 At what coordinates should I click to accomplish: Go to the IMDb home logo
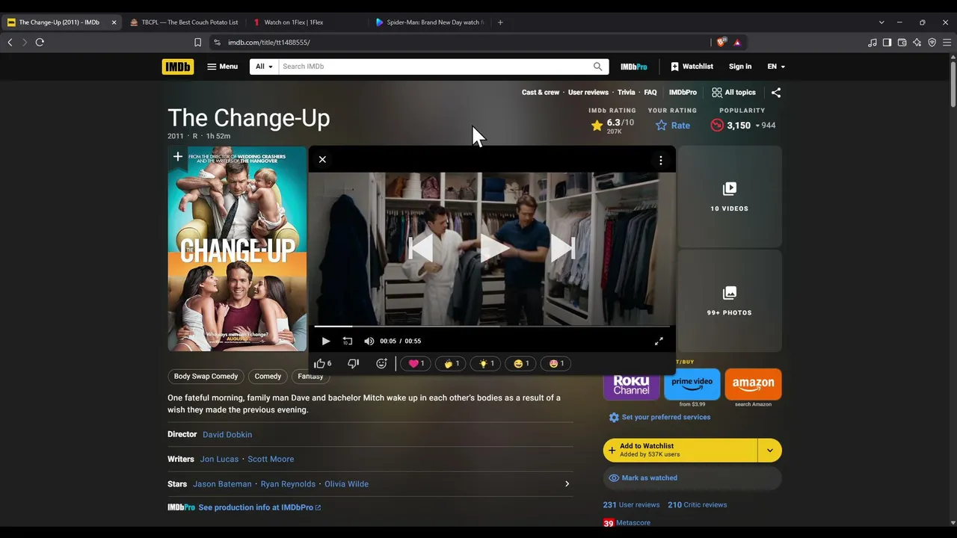pos(177,67)
